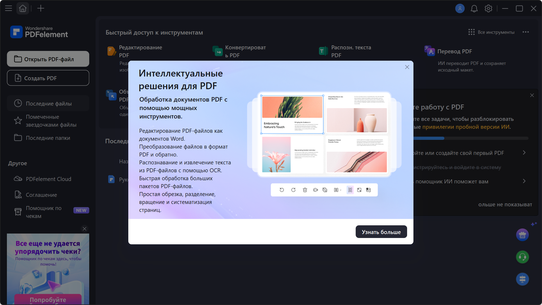Close the receipts ad banner
This screenshot has height=305, width=542.
pos(84,229)
